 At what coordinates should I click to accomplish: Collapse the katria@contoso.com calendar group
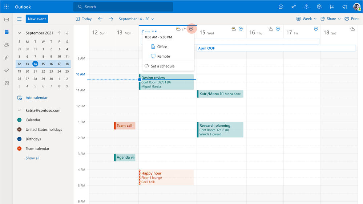click(20, 110)
